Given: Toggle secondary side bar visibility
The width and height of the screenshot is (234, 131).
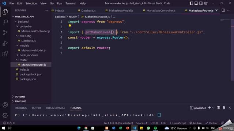Looking at the screenshot, I should click(201, 3).
